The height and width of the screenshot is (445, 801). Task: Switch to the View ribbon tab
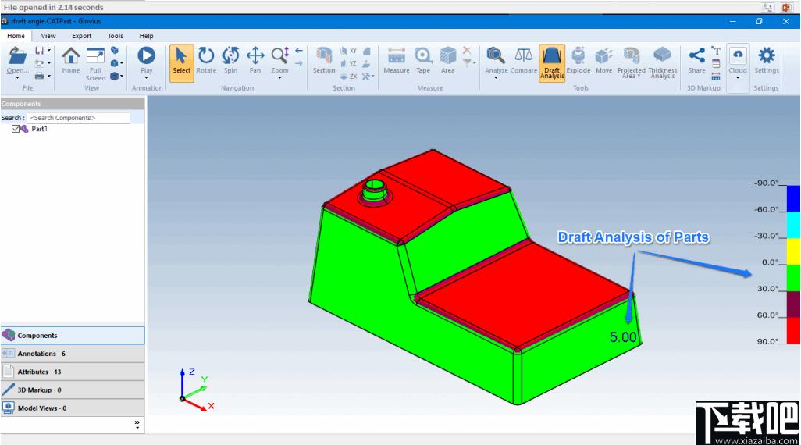[x=48, y=36]
